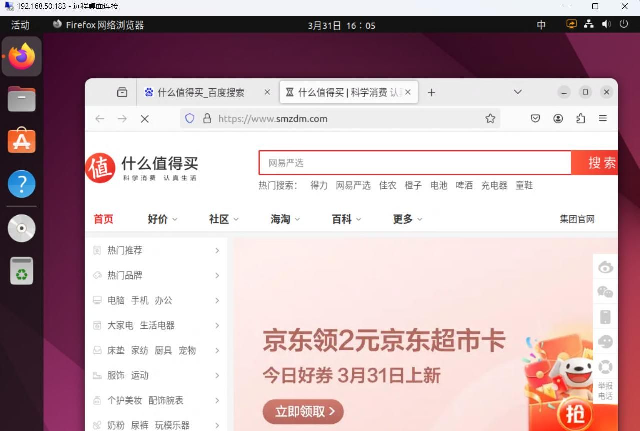View site security padlock info
The width and height of the screenshot is (640, 431).
click(x=207, y=119)
